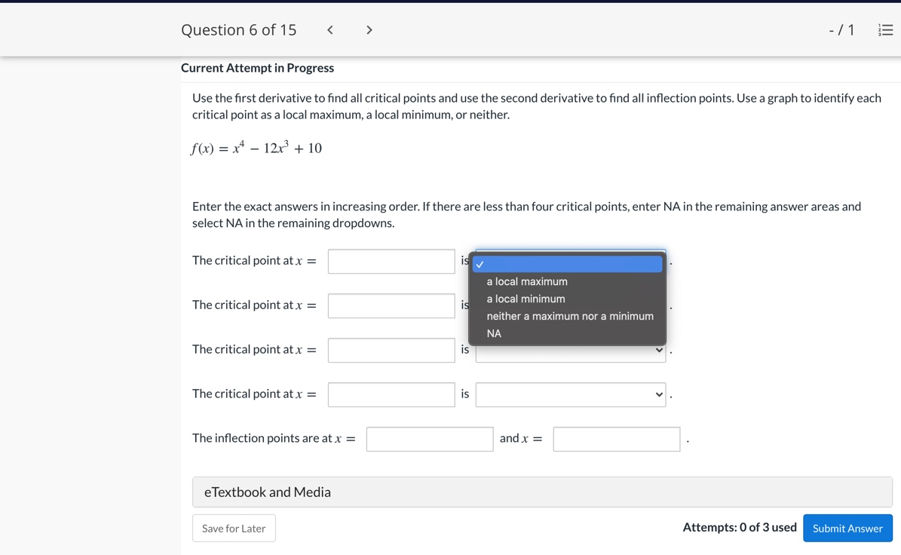
Task: Expand the eTextbook and Media section
Action: point(267,492)
